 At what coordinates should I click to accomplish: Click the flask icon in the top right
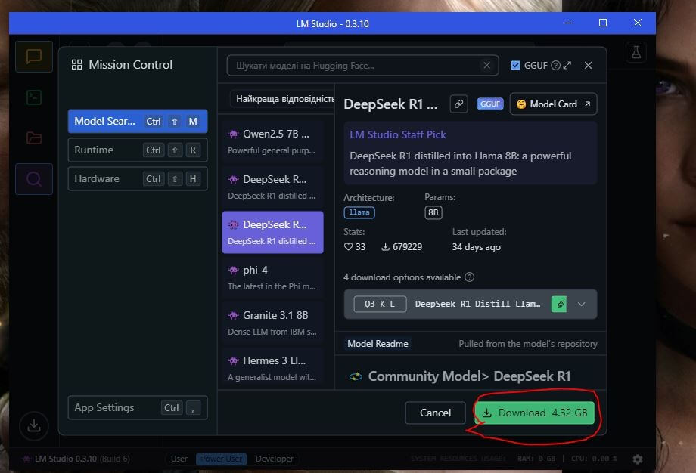click(636, 52)
